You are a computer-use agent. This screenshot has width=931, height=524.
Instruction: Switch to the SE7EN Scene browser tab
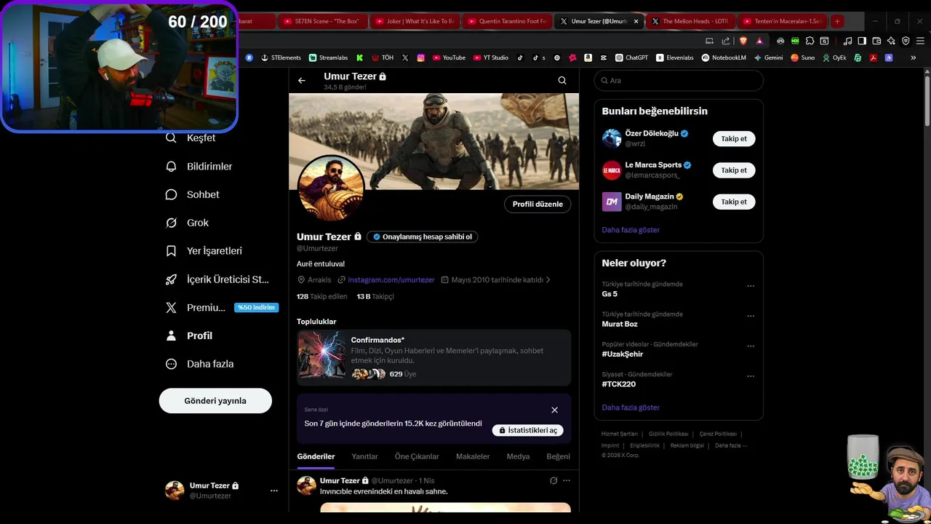321,21
